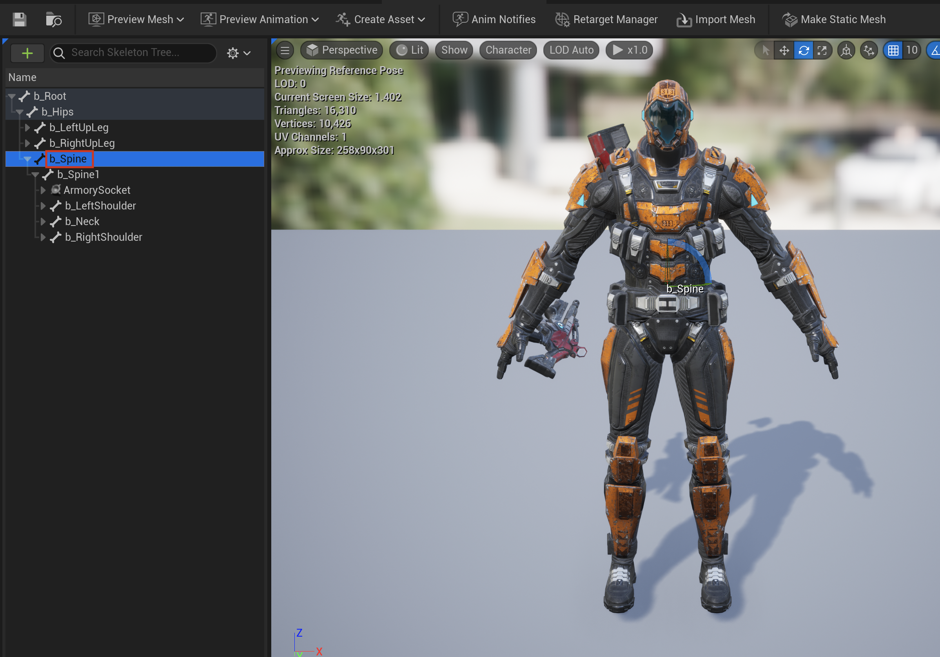Expand the b_RightUpLeg bone
Viewport: 940px width, 657px height.
tap(27, 143)
